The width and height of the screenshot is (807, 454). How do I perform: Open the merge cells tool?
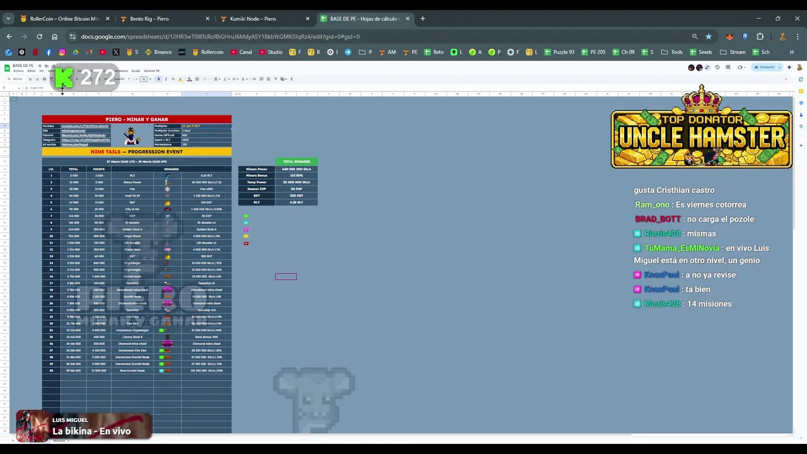205,79
